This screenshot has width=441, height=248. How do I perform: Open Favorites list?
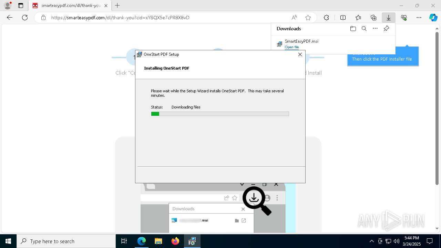(358, 18)
